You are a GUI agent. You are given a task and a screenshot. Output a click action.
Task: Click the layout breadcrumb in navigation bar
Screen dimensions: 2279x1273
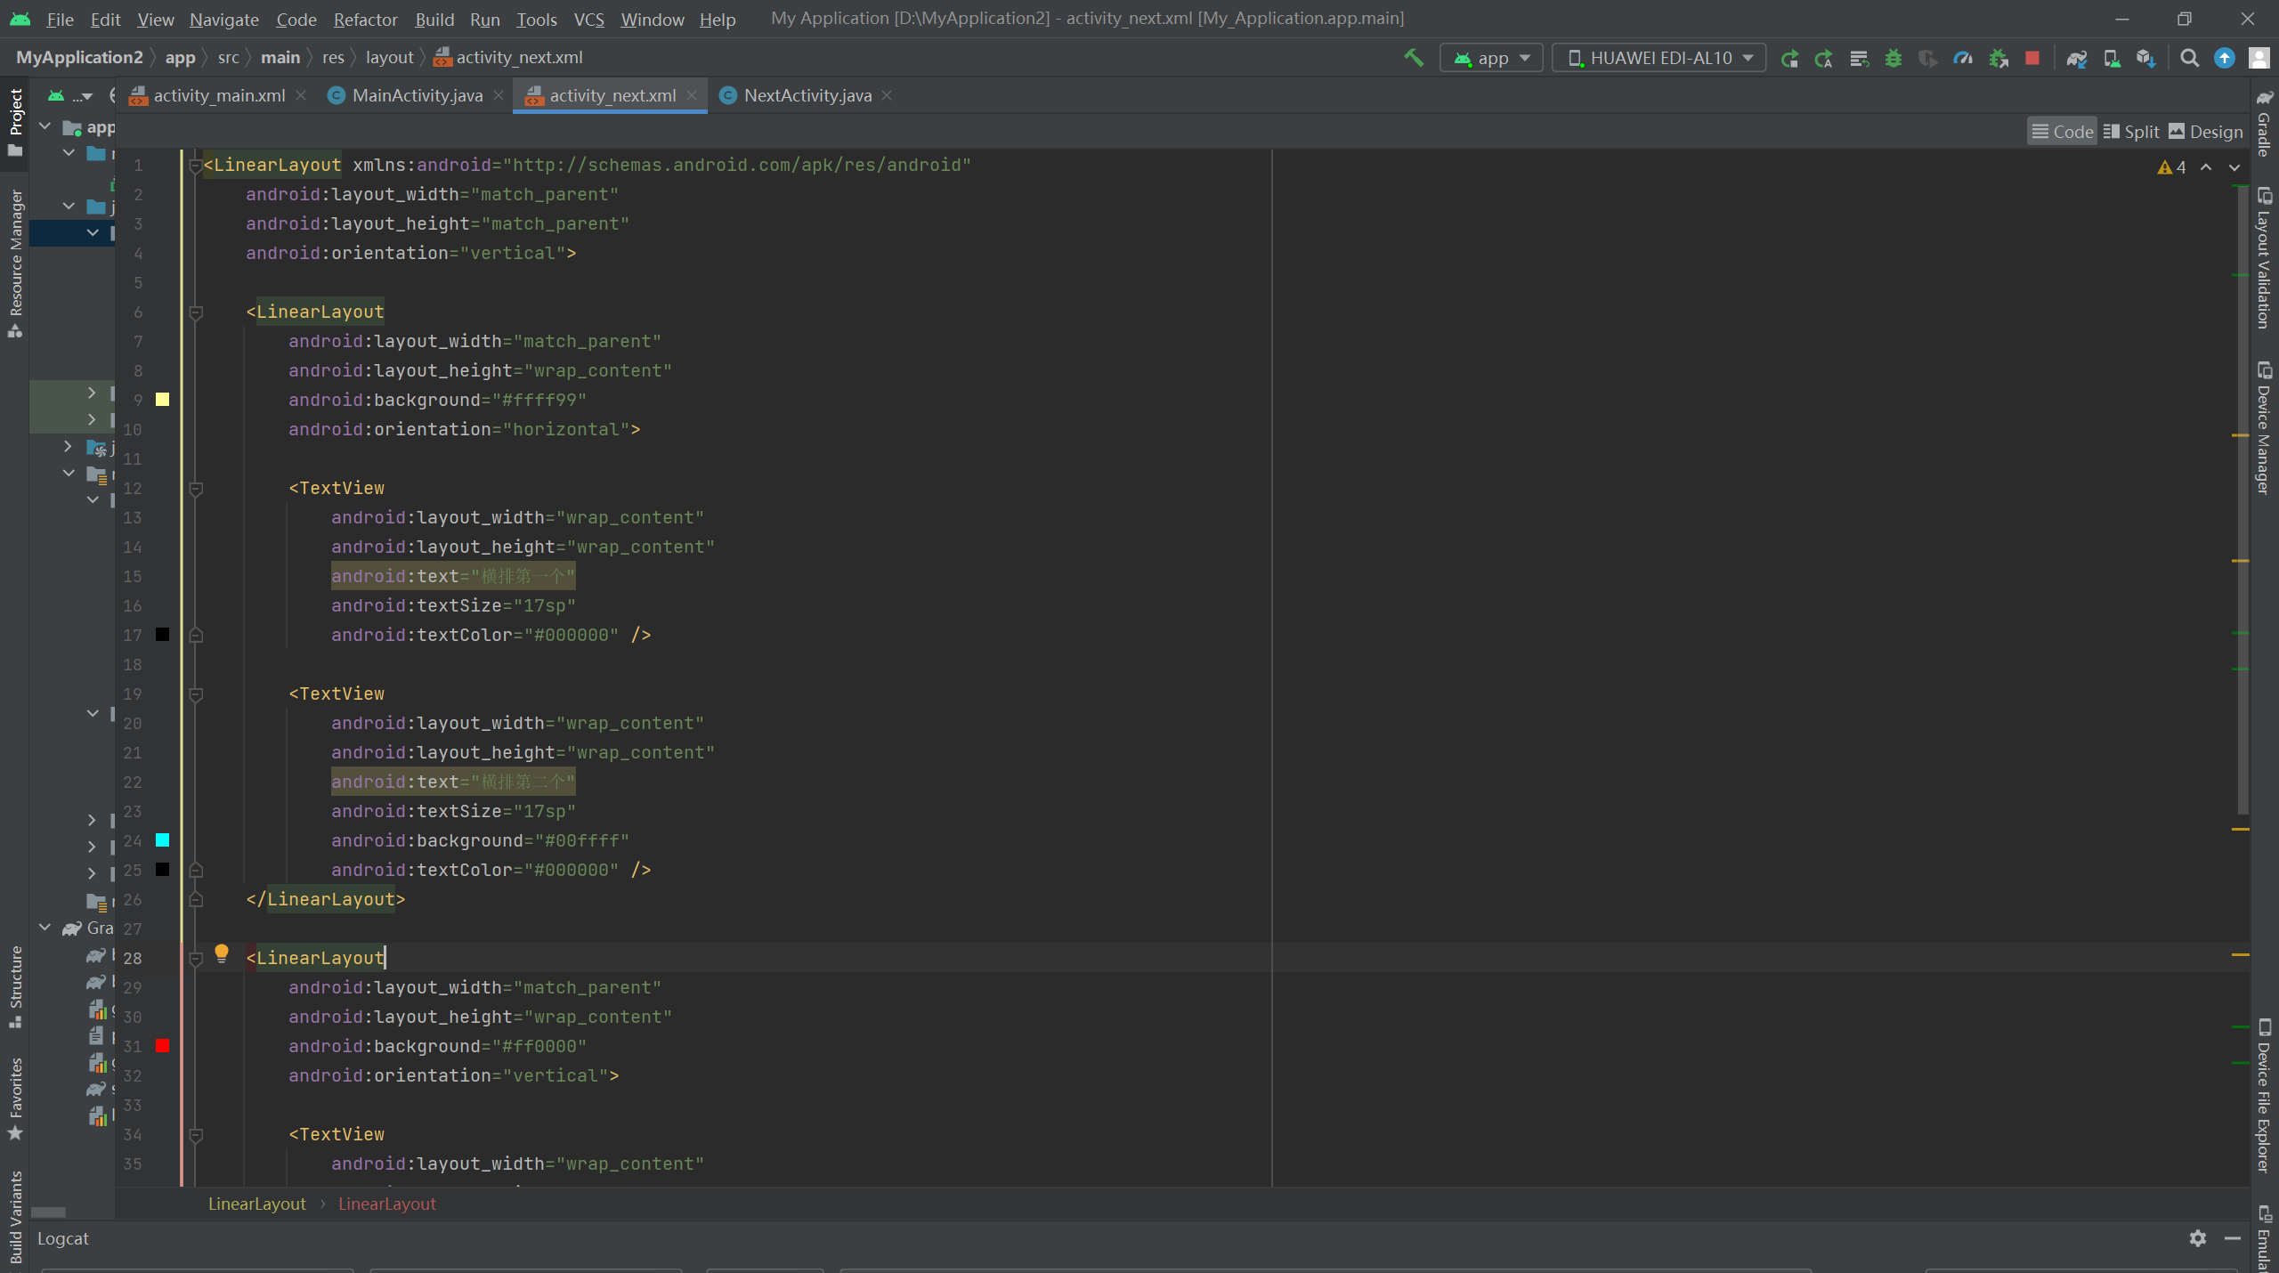coord(389,57)
